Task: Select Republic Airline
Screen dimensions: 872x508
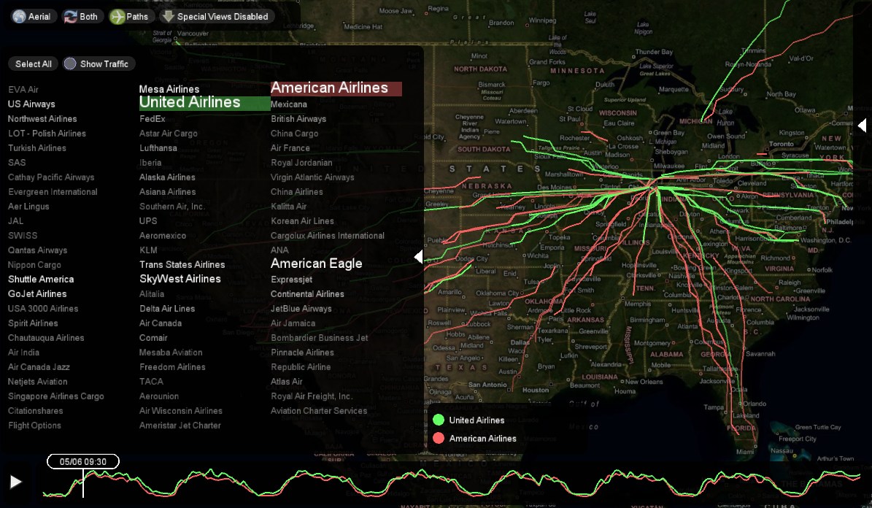Action: click(x=301, y=367)
